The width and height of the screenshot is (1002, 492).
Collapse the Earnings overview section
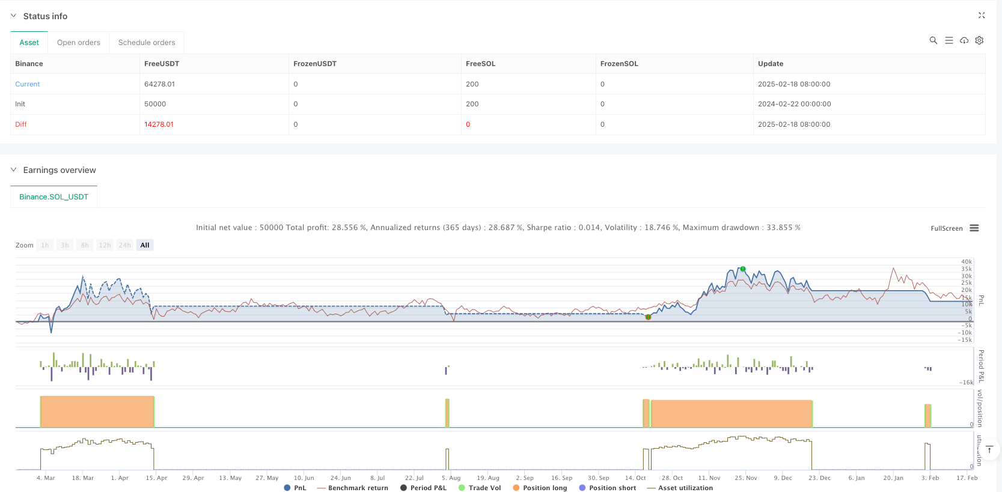[x=13, y=170]
